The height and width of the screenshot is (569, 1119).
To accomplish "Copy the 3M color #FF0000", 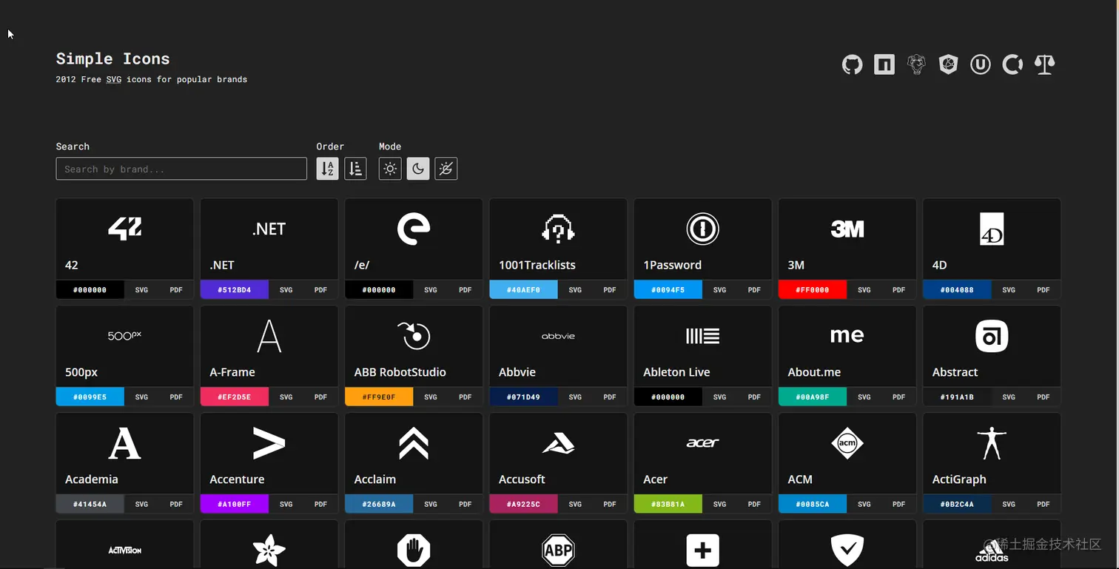I will pos(813,290).
